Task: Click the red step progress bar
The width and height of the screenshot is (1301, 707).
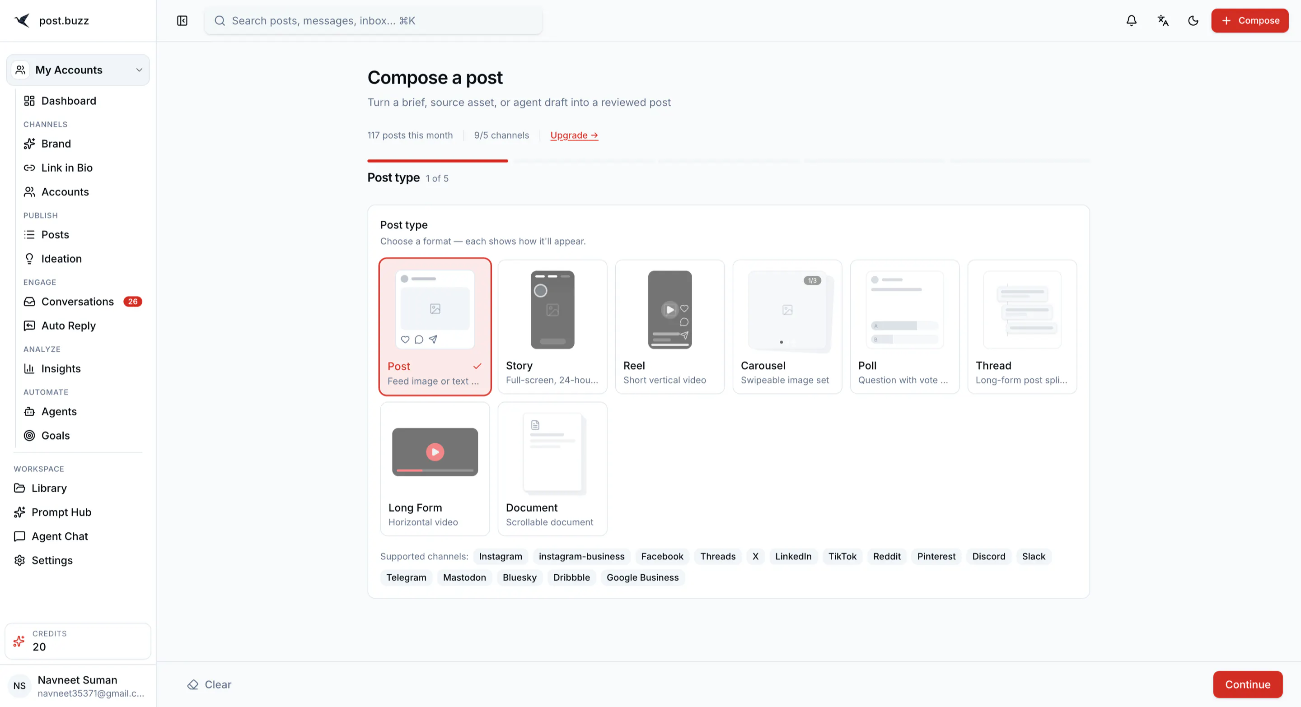Action: pyautogui.click(x=437, y=161)
